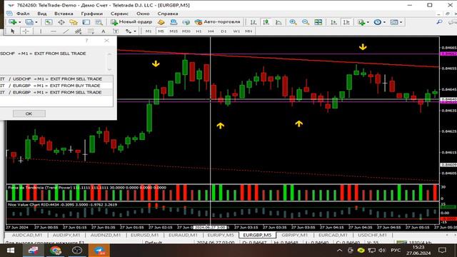Select the trendline drawing tool

click(66, 31)
